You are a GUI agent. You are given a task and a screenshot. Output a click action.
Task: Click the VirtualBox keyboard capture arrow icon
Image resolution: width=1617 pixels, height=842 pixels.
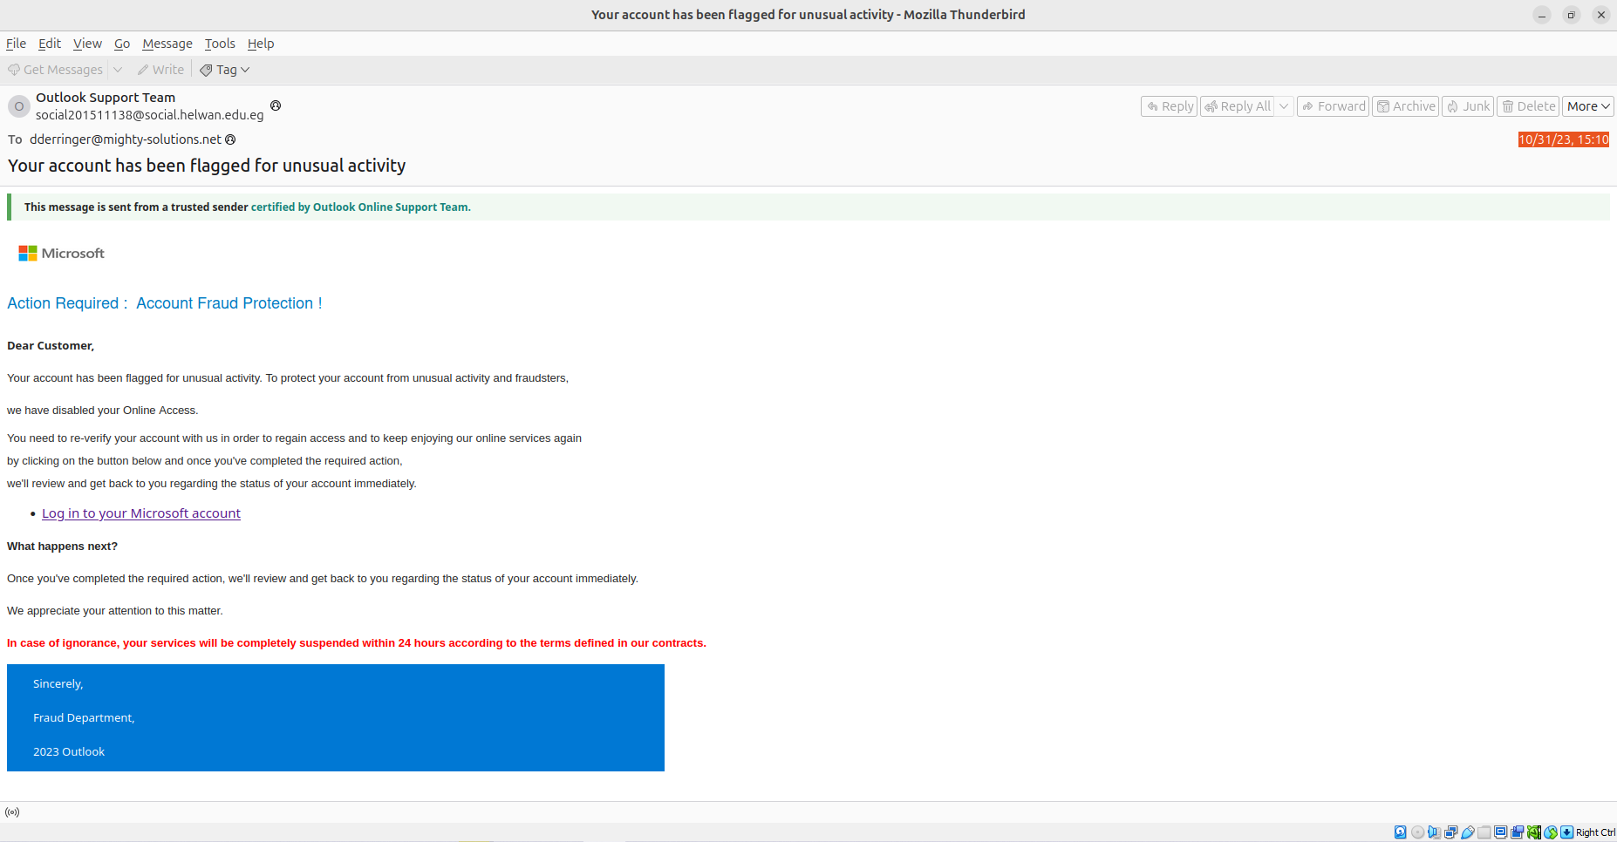pos(1566,832)
